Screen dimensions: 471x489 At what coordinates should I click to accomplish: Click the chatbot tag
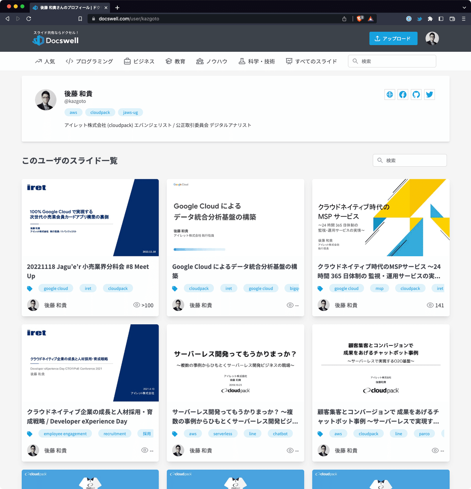point(280,434)
